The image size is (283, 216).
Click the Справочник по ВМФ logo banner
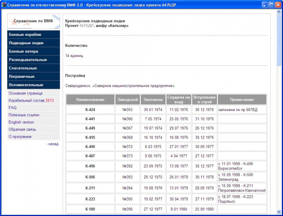pyautogui.click(x=33, y=22)
